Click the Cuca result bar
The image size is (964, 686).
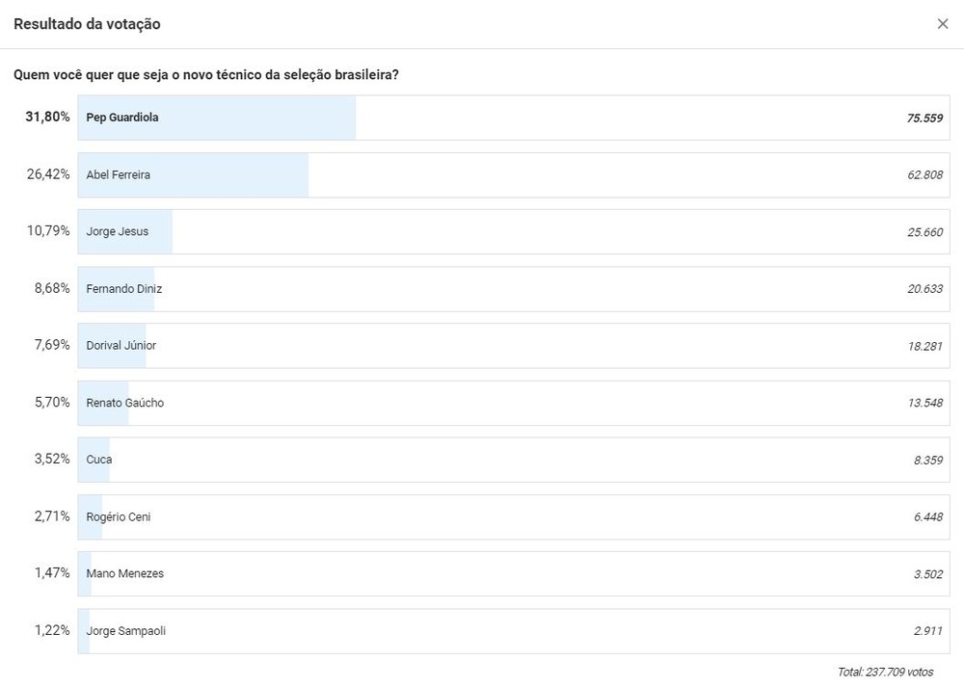pos(513,460)
